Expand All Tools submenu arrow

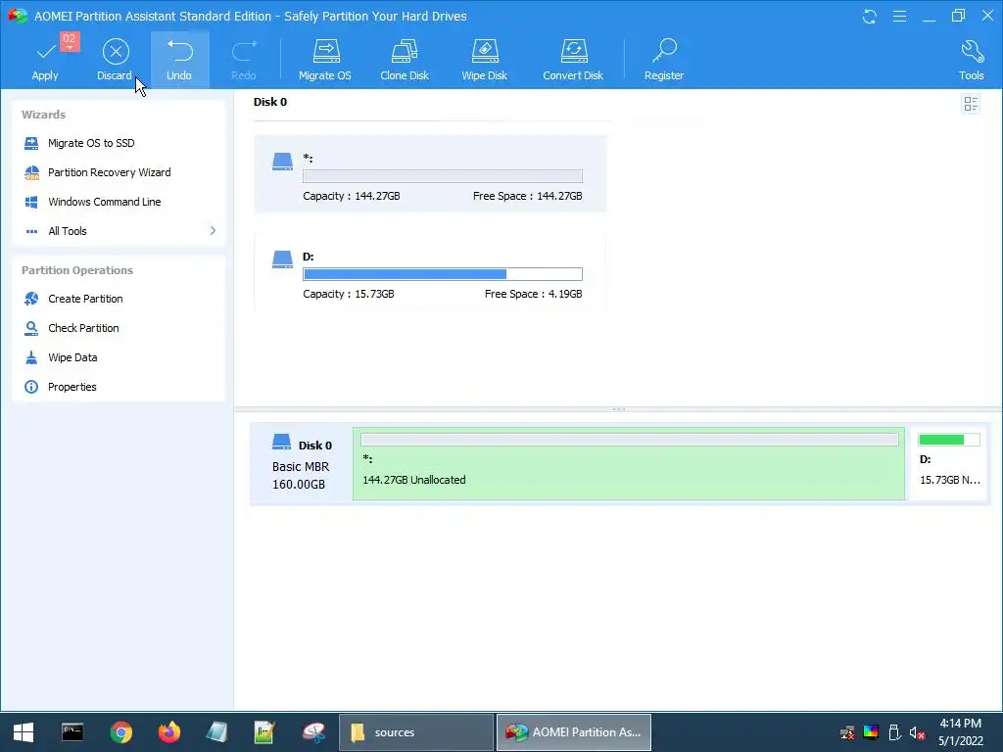(x=213, y=231)
